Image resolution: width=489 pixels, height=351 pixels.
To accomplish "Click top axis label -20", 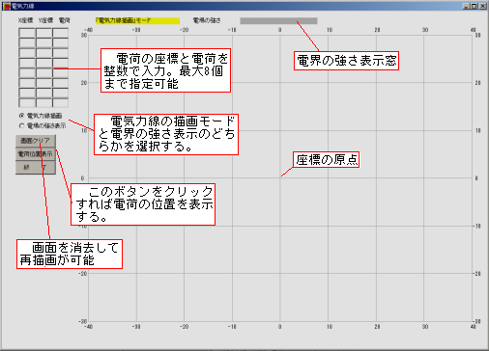I will point(184,30).
